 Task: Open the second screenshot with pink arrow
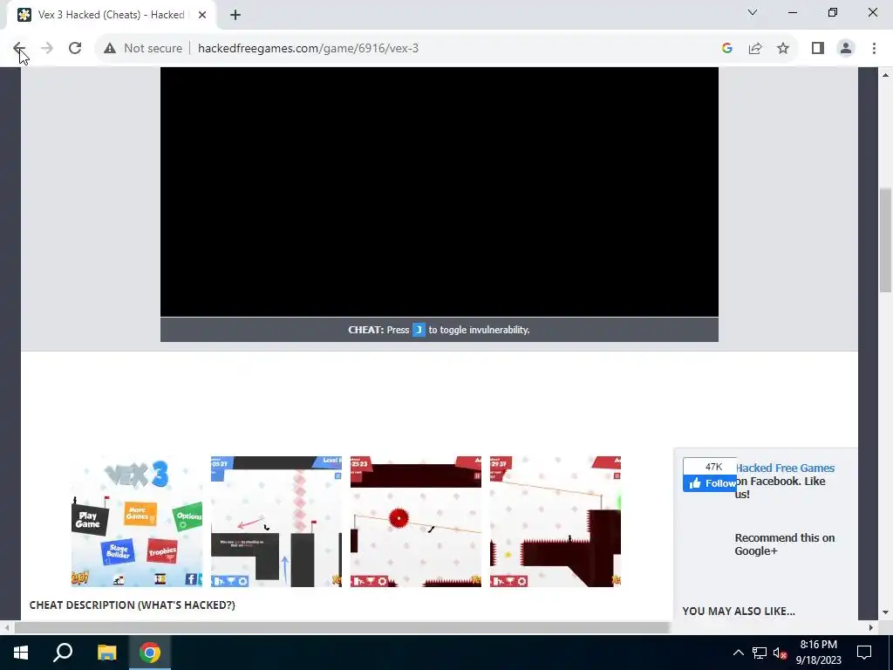pos(276,522)
